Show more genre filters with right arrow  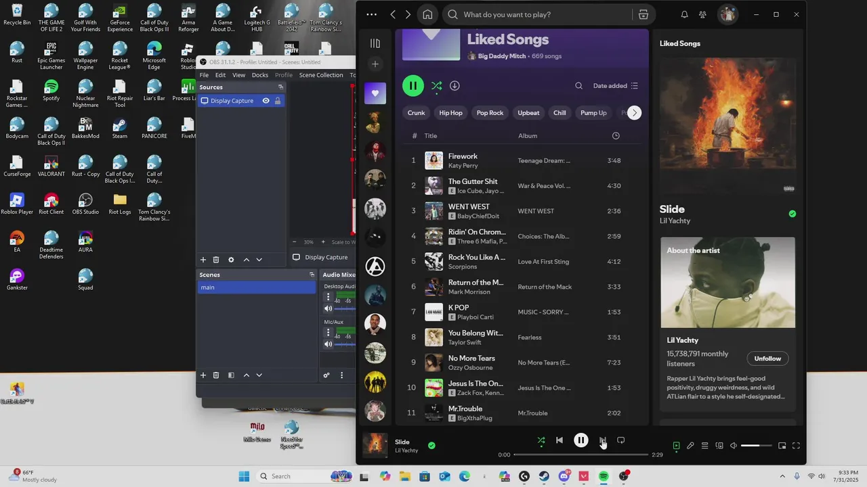(x=634, y=113)
